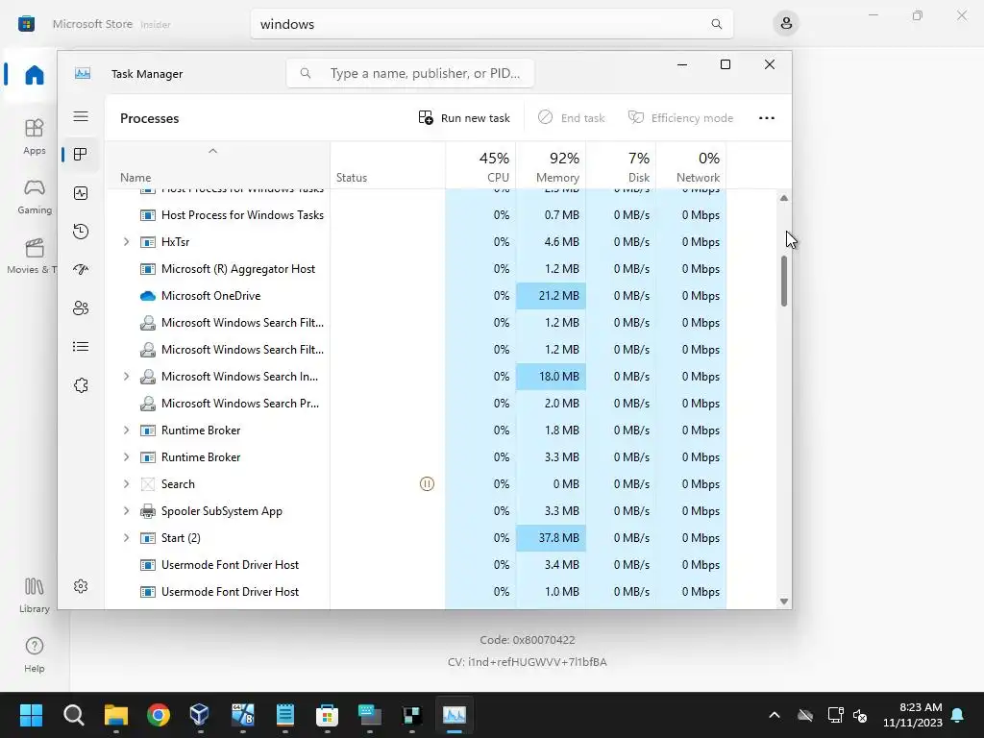Screen dimensions: 984x738
Task: Sort by Network column header
Action: [692, 167]
